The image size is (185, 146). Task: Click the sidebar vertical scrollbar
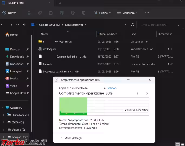(31, 83)
